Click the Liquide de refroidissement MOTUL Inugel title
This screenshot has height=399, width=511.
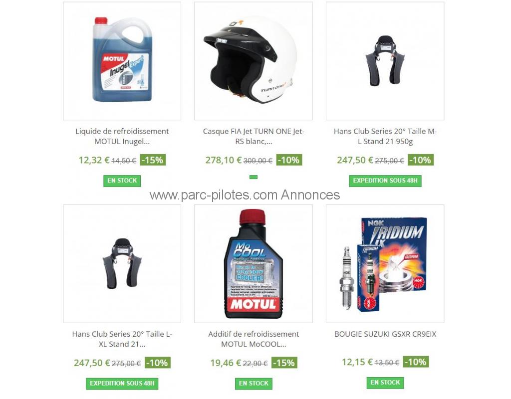click(122, 136)
